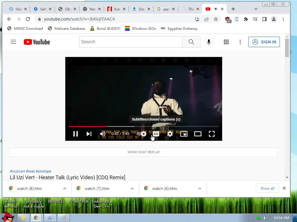Open the #pinktape hashtag link

(x=44, y=171)
